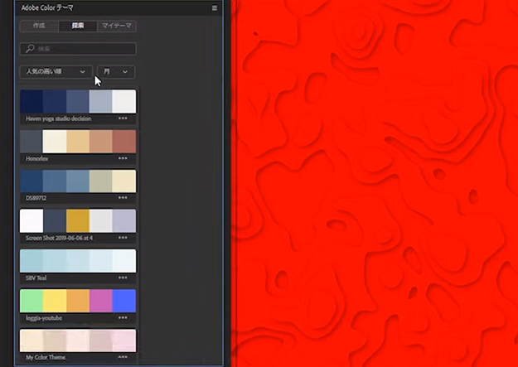The image size is (518, 367).
Task: Click the theme search input field
Action: [x=83, y=50]
